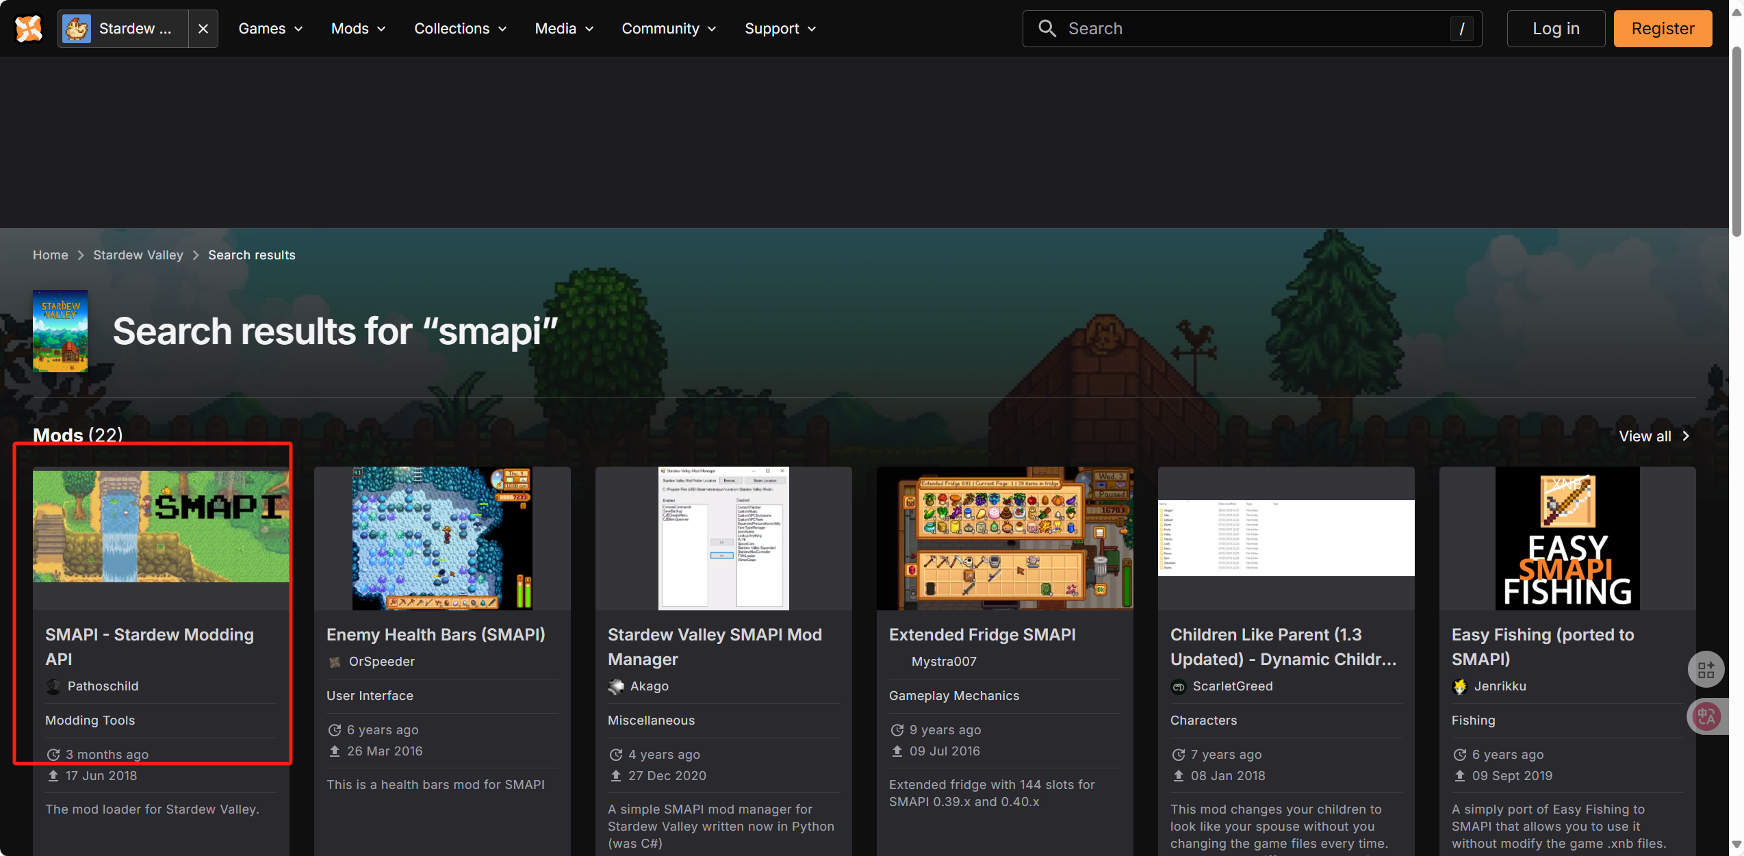Open the User Interface category

(370, 696)
